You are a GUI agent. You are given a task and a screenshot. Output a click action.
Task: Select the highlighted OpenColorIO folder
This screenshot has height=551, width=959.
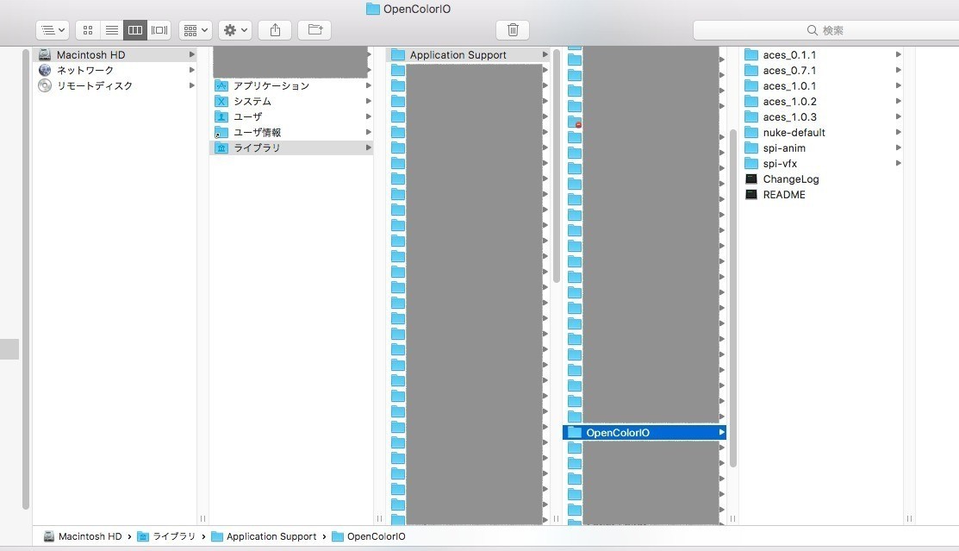[644, 432]
